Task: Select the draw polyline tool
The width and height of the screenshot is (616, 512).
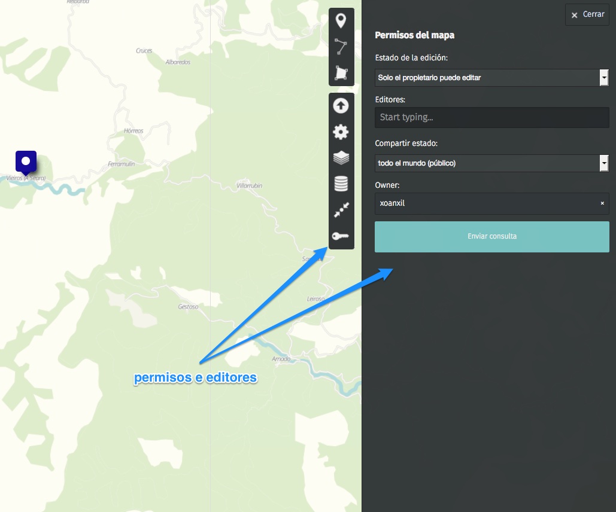Action: 341,47
